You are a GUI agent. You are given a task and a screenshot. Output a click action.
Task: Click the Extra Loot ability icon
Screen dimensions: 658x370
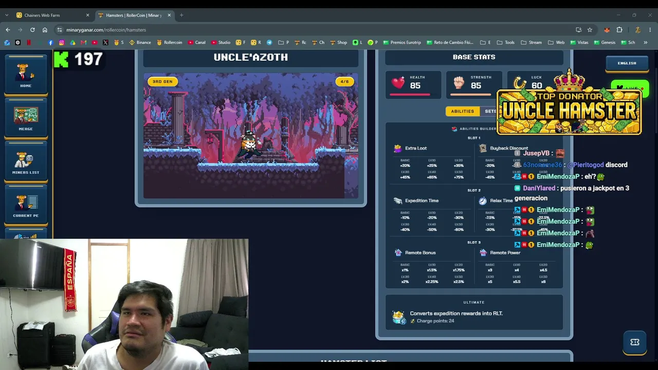coord(397,149)
